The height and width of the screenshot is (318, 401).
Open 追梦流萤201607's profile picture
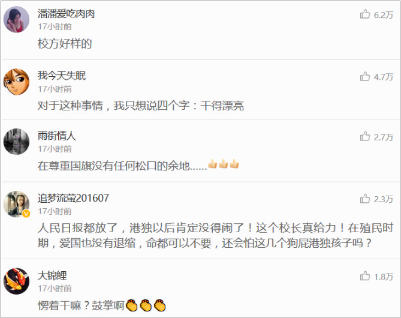[x=16, y=204]
